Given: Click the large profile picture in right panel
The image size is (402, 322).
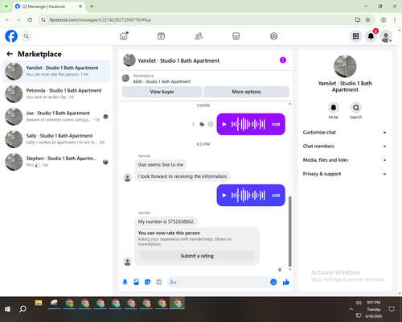Looking at the screenshot, I should [345, 66].
